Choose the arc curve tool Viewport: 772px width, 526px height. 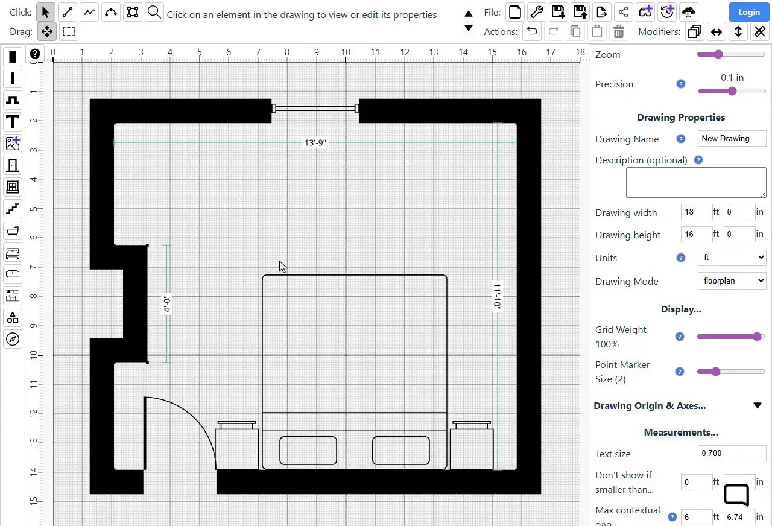pos(111,12)
